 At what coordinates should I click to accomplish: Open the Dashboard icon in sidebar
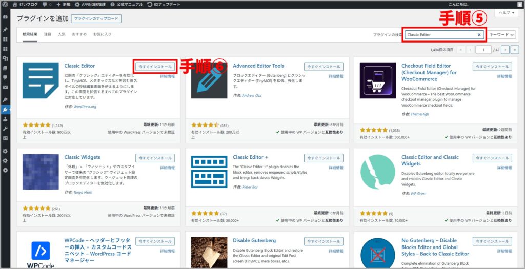pyautogui.click(x=5, y=17)
